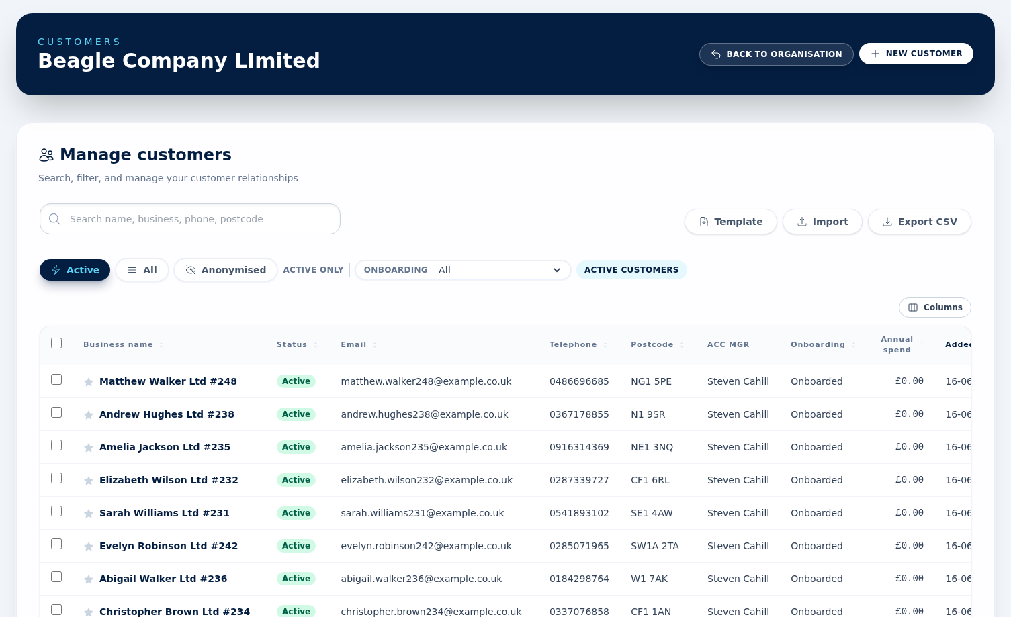This screenshot has width=1011, height=617.
Task: Star Elizabeth Wilson Ltd #232 as favourite
Action: 89,481
